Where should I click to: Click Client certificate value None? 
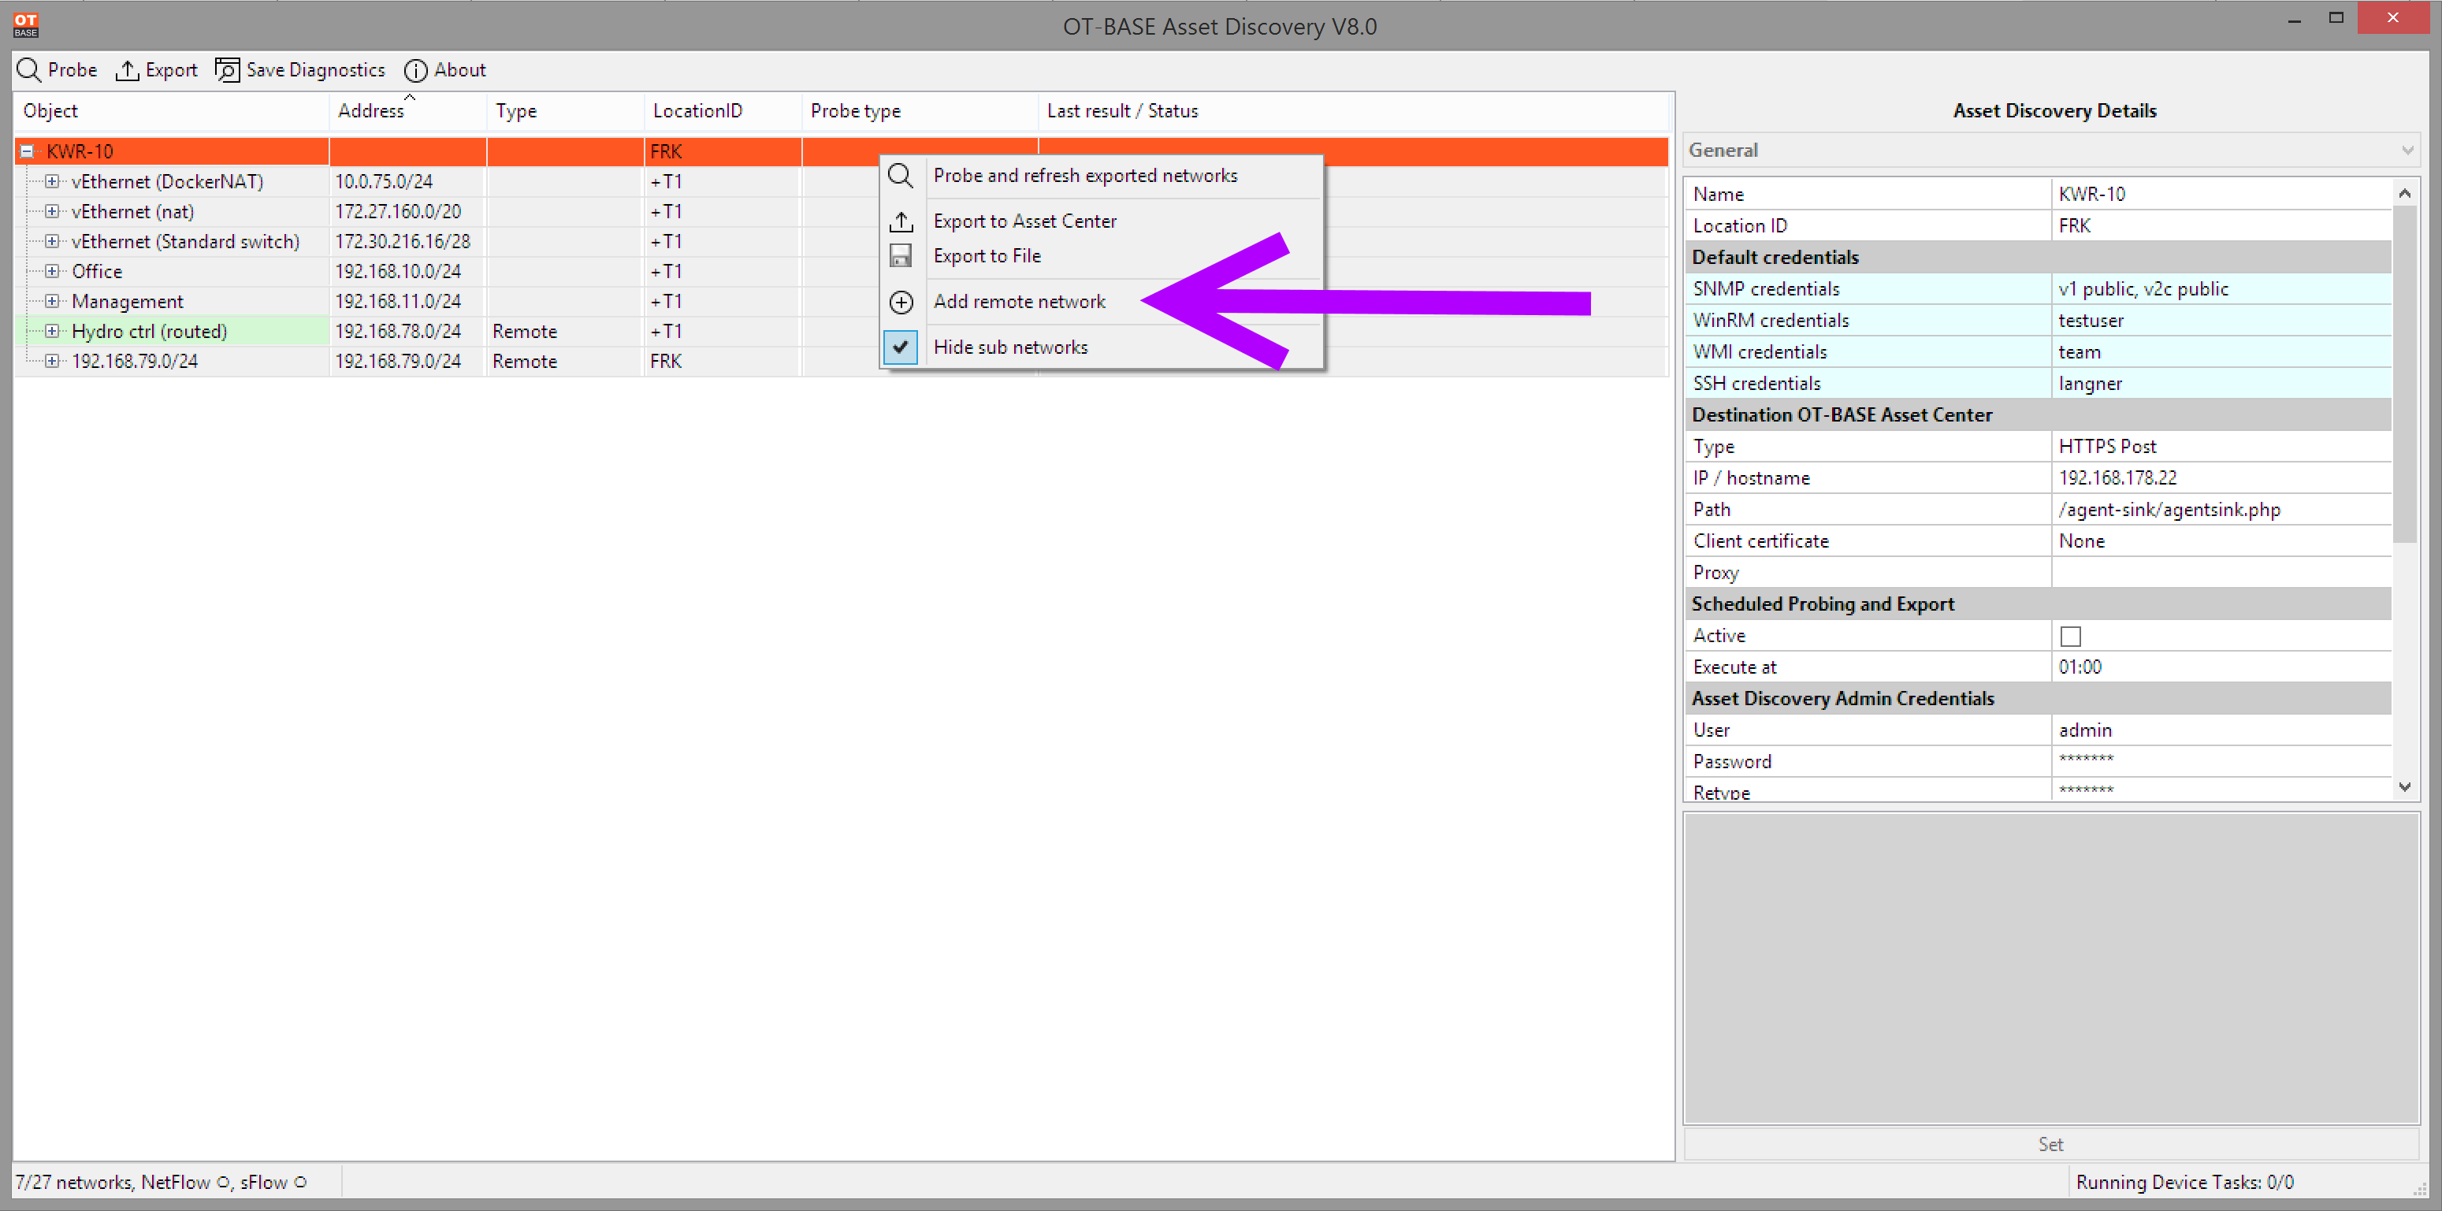[2221, 541]
